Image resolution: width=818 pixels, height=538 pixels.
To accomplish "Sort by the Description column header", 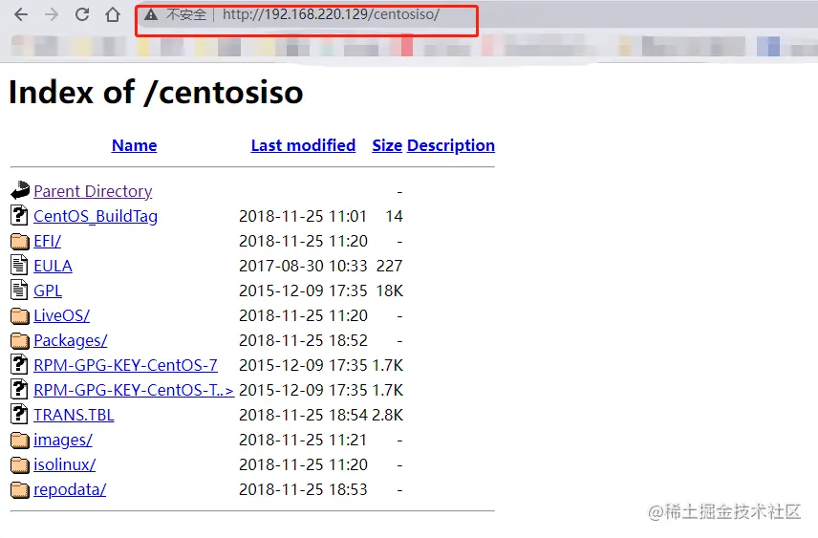I will tap(451, 145).
